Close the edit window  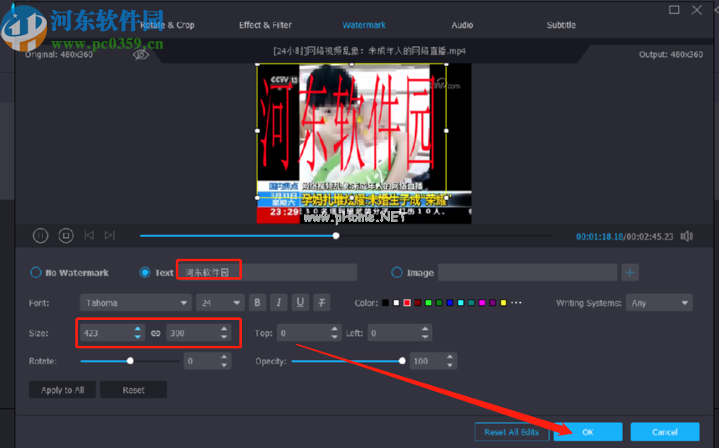click(x=696, y=9)
